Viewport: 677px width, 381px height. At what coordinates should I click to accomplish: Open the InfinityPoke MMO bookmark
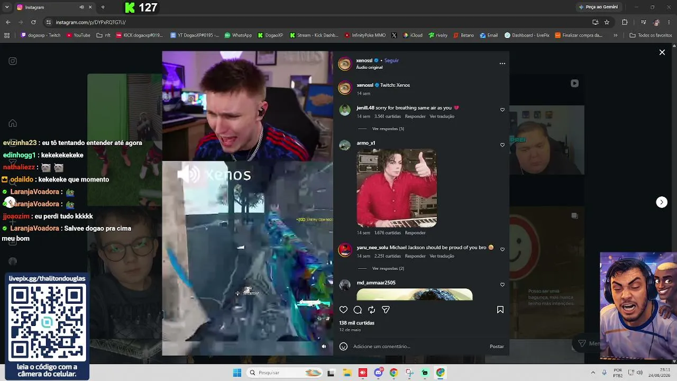(x=365, y=35)
